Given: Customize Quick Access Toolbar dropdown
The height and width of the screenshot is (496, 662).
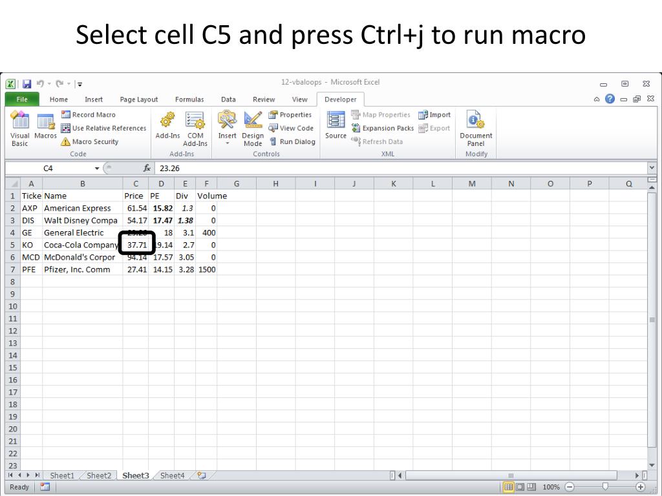Looking at the screenshot, I should point(80,85).
